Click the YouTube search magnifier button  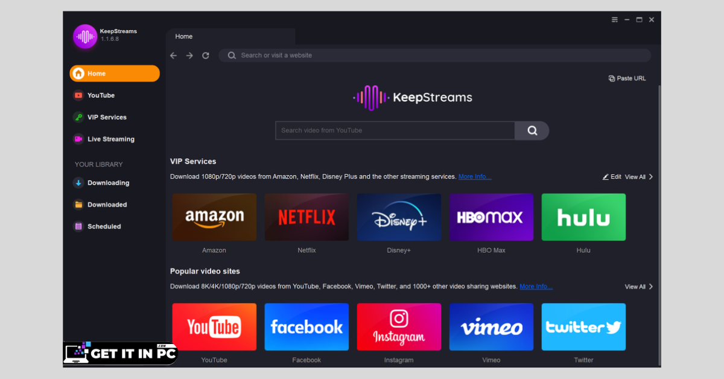(532, 130)
